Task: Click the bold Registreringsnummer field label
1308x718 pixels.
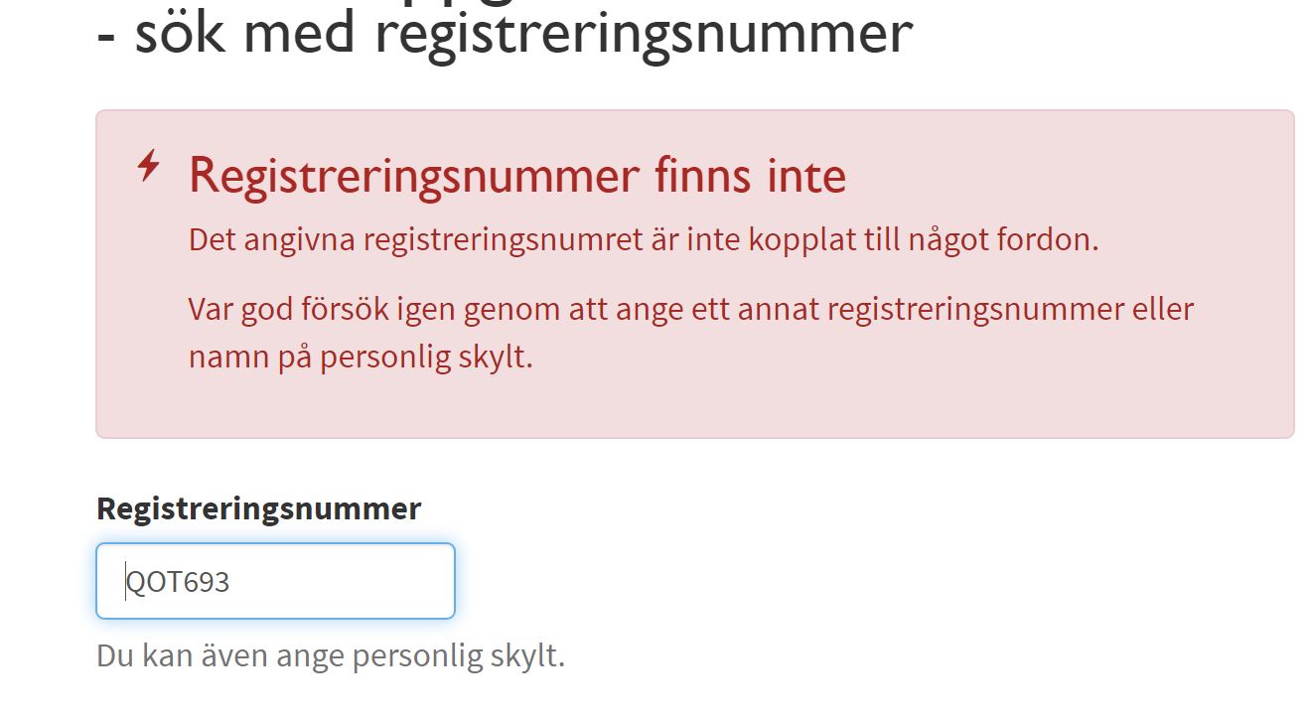Action: (258, 508)
